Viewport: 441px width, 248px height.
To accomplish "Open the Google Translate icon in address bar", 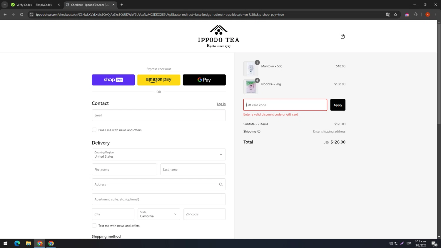I will click(388, 14).
